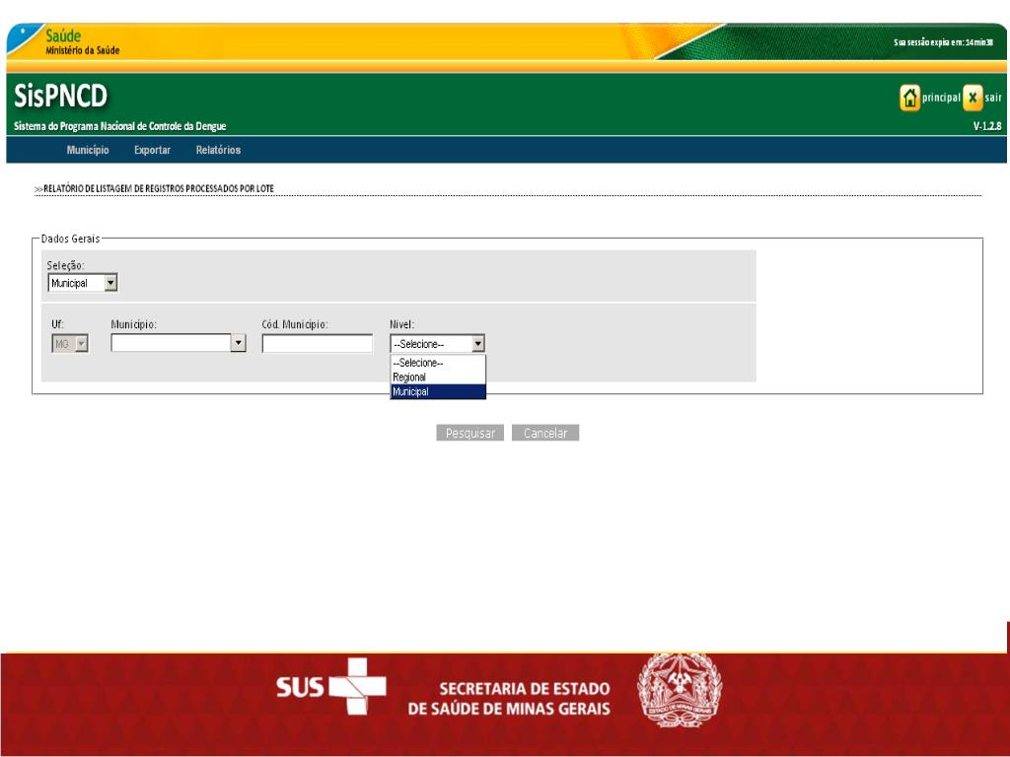Screen dimensions: 1010x757
Task: Click the SisPNCD logo title
Action: 60,96
